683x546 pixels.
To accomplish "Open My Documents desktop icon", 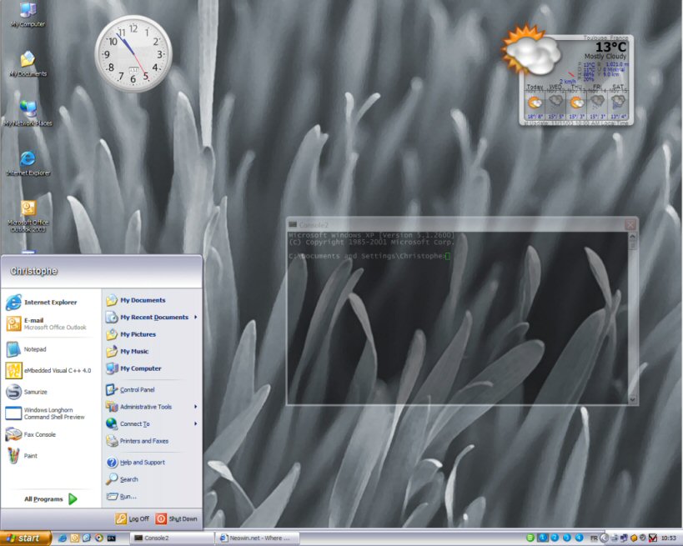I will (x=28, y=64).
